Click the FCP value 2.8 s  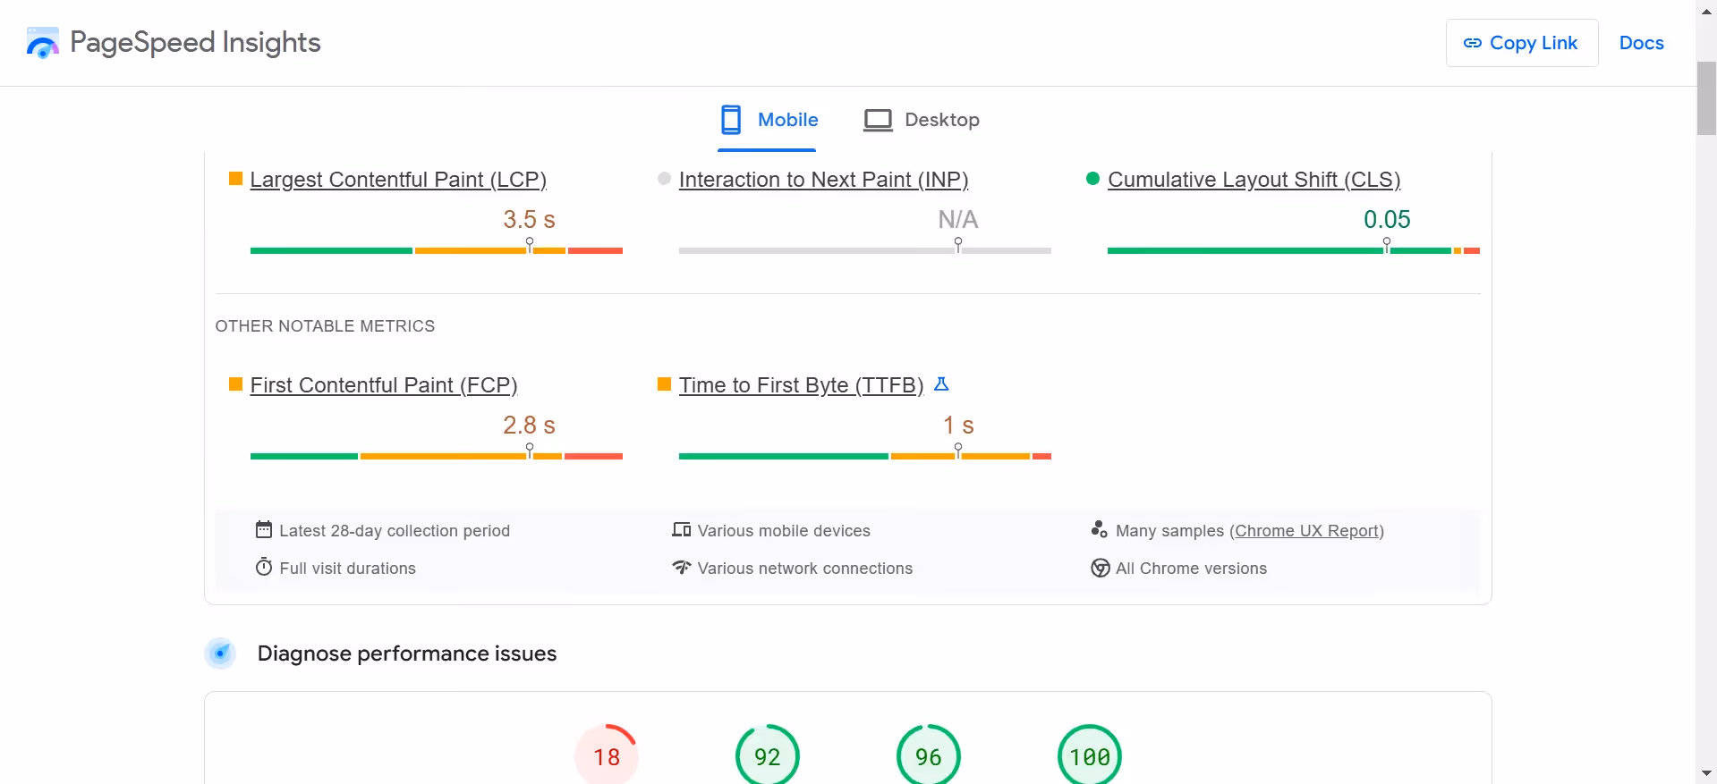(529, 425)
